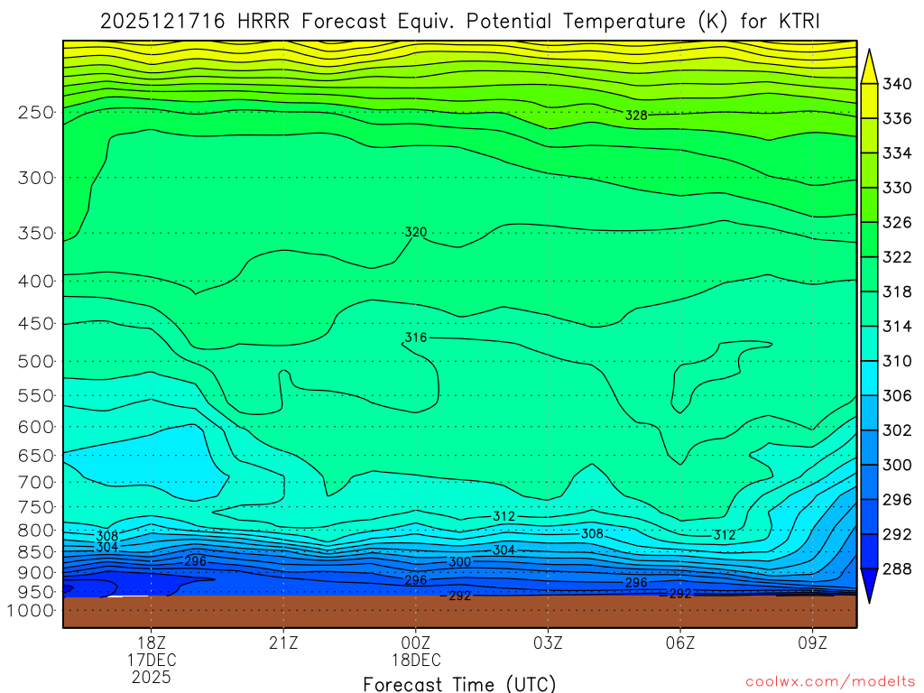Screen dimensions: 924x693
Task: Click the dark blue bottom arrow of color bar
Action: (870, 585)
